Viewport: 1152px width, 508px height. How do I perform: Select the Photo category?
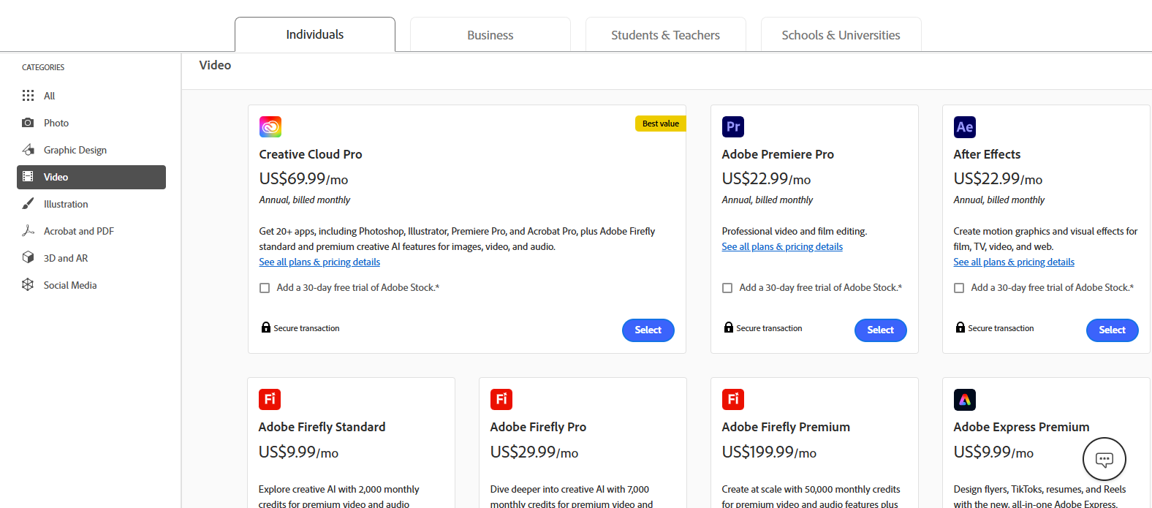pyautogui.click(x=91, y=123)
